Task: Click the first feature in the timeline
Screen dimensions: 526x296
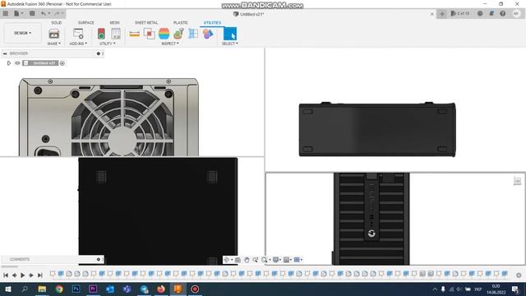Action: [x=53, y=274]
